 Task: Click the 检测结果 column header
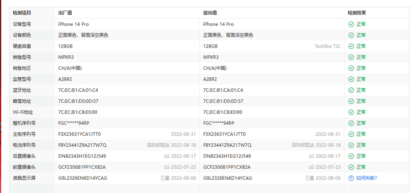(357, 13)
